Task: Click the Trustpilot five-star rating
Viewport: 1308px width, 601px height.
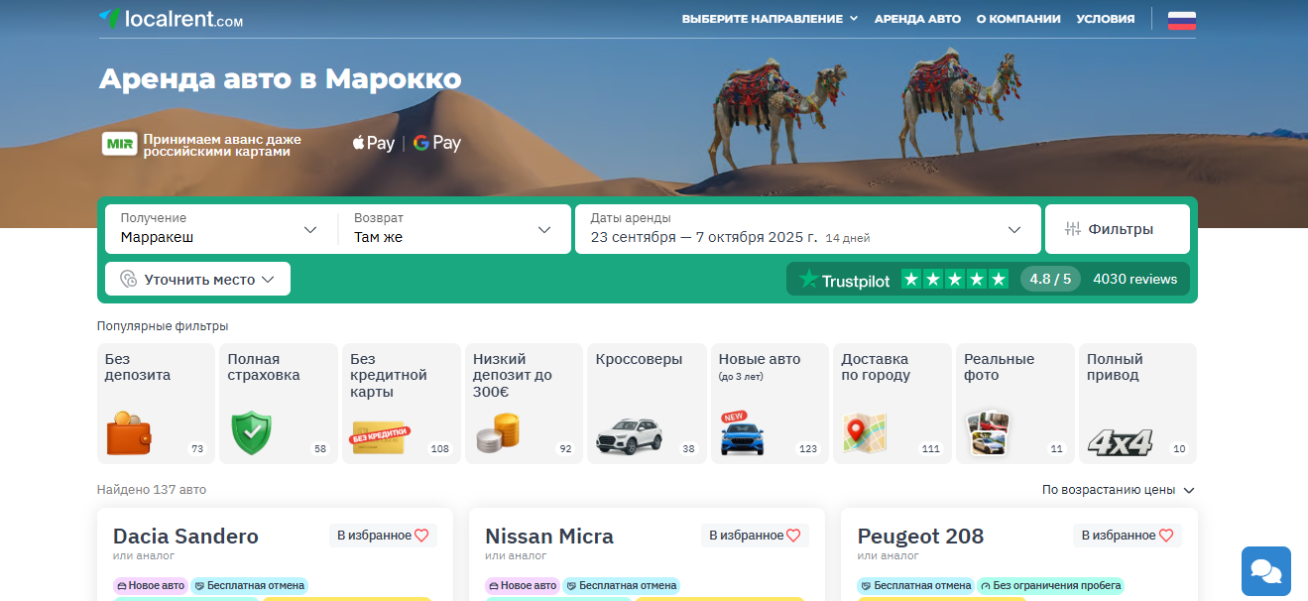Action: [954, 280]
